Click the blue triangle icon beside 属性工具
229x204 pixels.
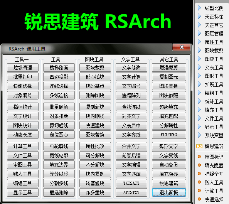pyautogui.click(x=199, y=42)
